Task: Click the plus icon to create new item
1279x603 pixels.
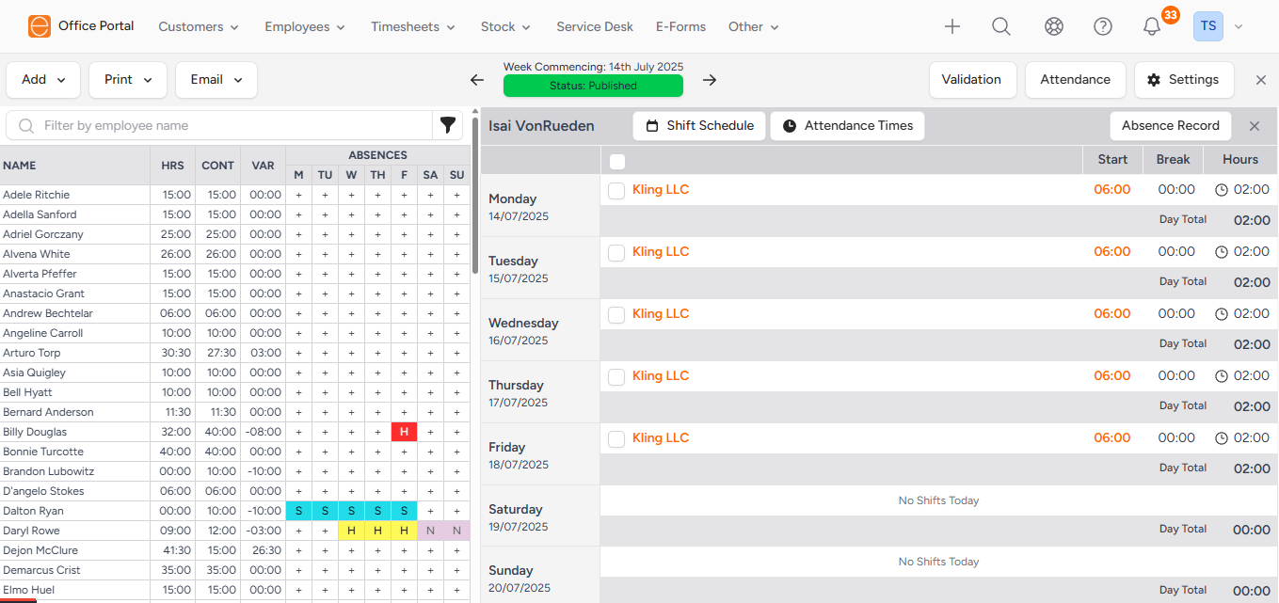Action: 951,26
